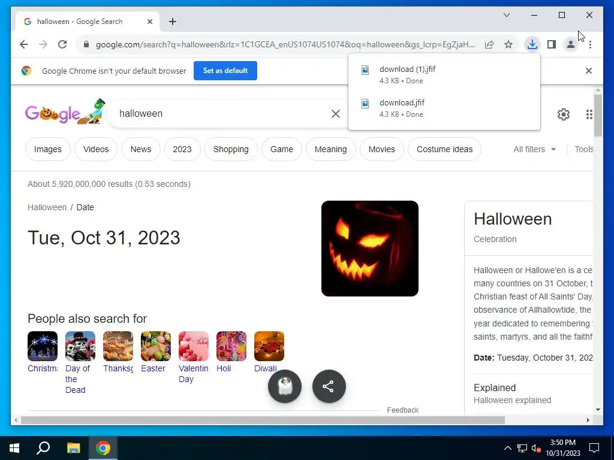The width and height of the screenshot is (614, 460).
Task: Filter results by News
Action: (140, 149)
